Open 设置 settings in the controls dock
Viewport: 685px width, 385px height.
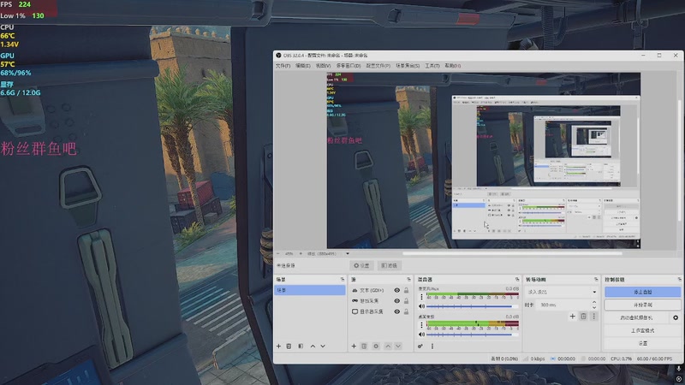pos(643,344)
